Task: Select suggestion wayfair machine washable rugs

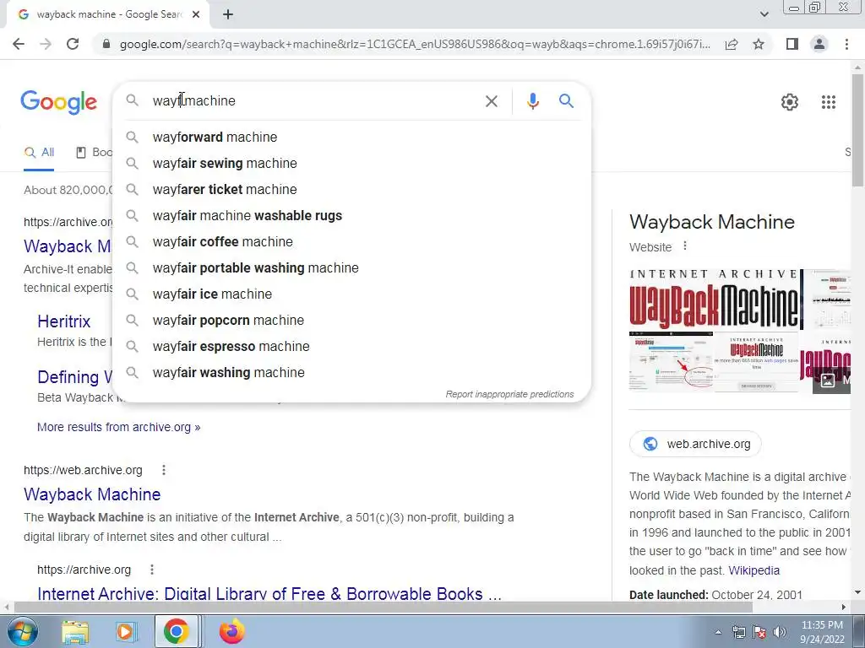Action: (351, 215)
